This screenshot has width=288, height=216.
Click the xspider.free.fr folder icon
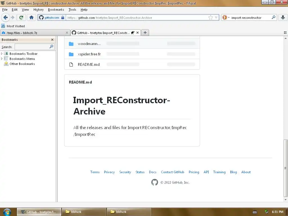(x=71, y=54)
